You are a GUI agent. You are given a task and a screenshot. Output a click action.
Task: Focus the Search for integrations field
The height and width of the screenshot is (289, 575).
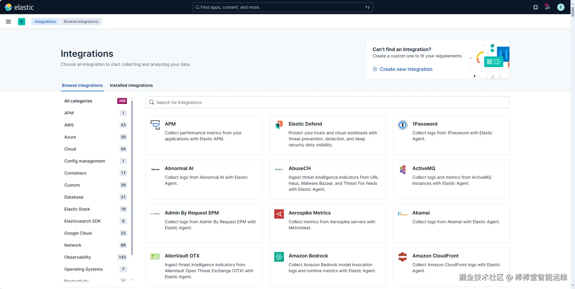(327, 102)
